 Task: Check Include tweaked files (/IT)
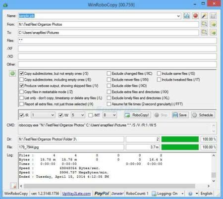[159, 80]
